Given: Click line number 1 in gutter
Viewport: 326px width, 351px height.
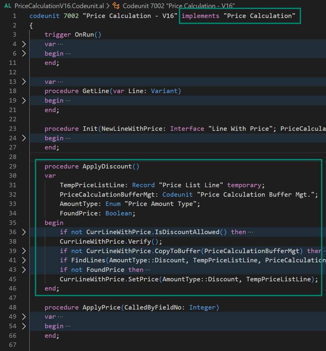Looking at the screenshot, I should tap(14, 16).
